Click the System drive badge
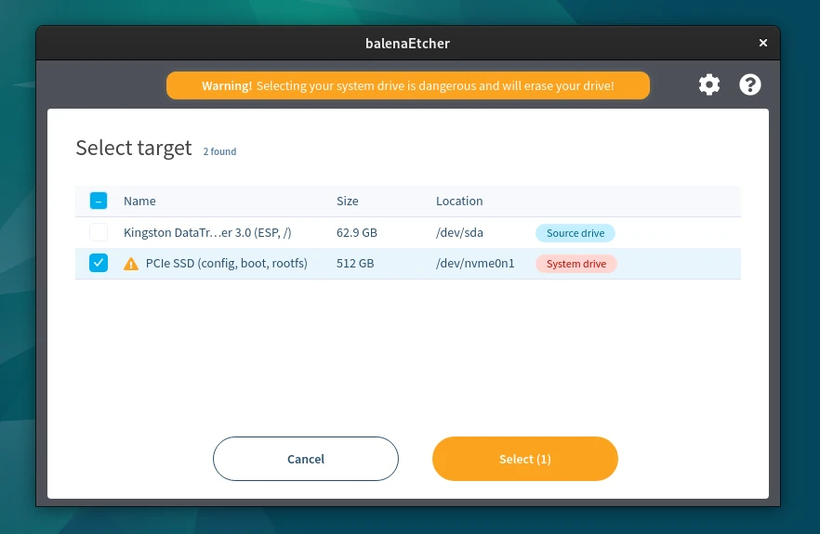 [576, 264]
